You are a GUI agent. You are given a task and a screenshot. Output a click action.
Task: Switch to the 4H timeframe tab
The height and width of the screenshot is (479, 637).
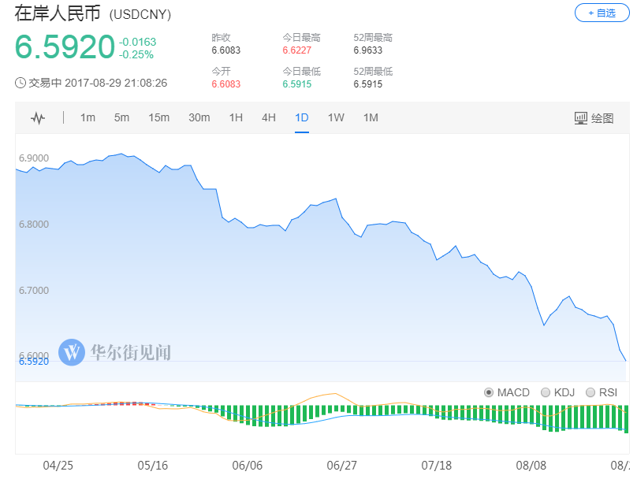point(268,117)
